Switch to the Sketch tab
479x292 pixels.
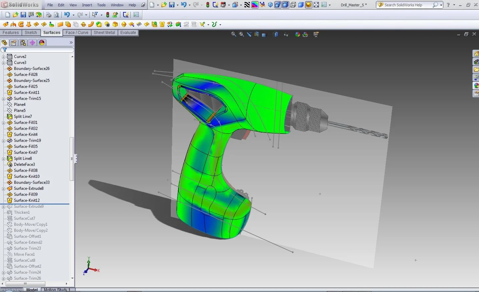[x=31, y=33]
